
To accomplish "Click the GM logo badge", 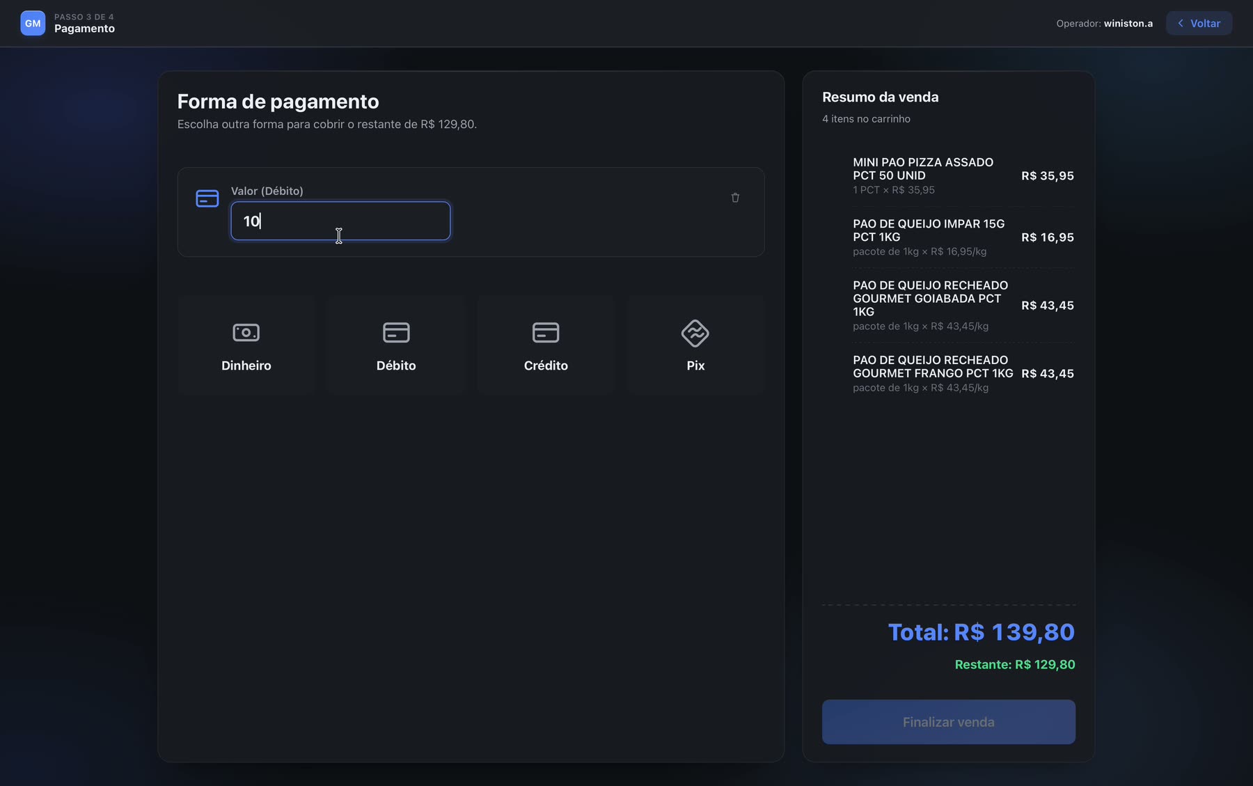I will [33, 23].
